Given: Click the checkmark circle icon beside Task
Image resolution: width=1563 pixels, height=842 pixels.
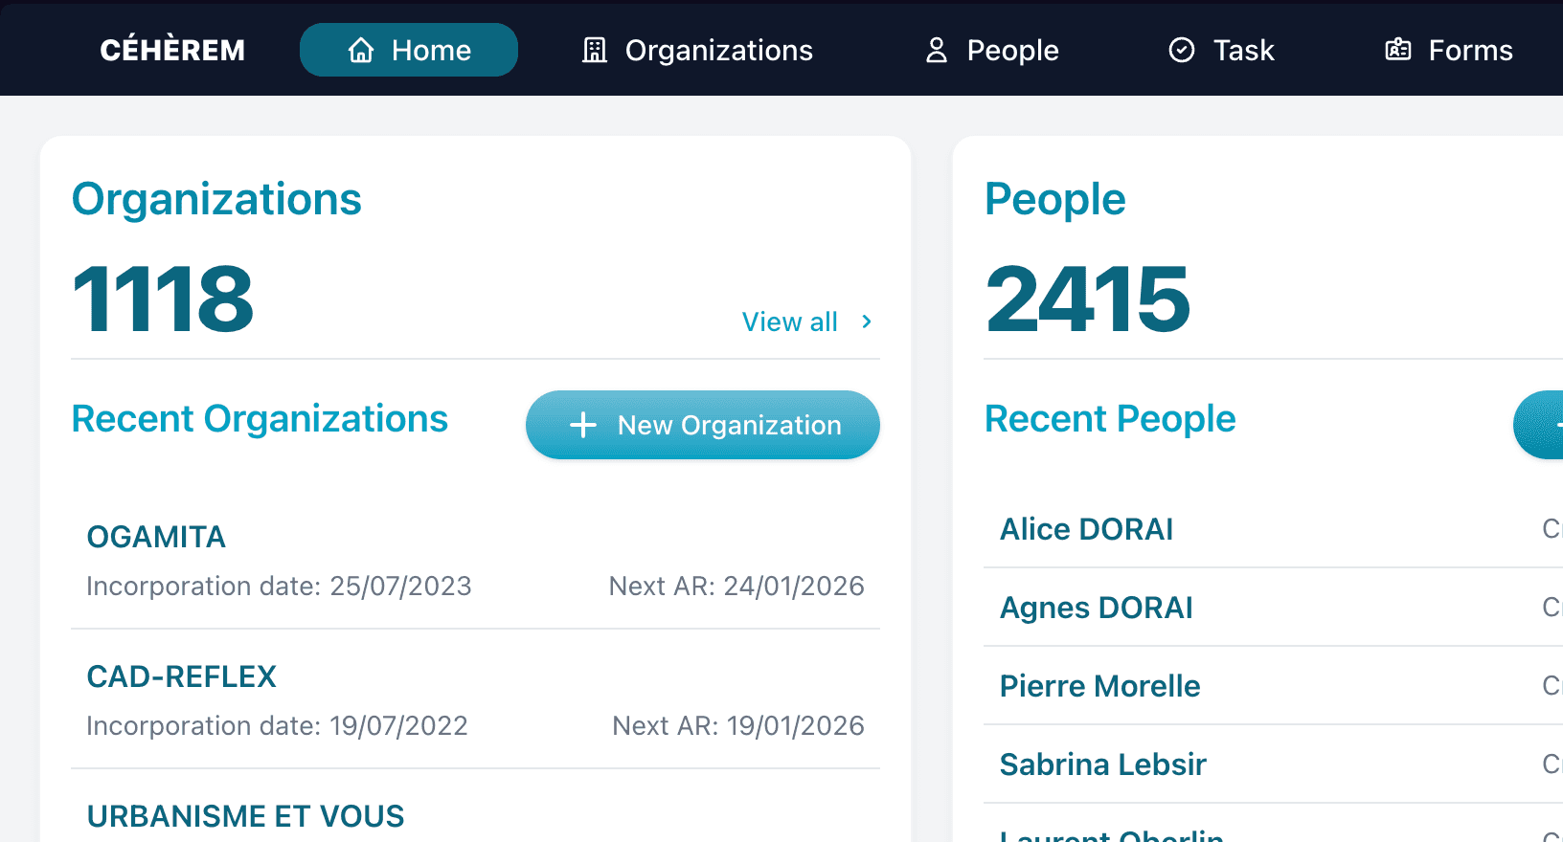Looking at the screenshot, I should point(1182,50).
